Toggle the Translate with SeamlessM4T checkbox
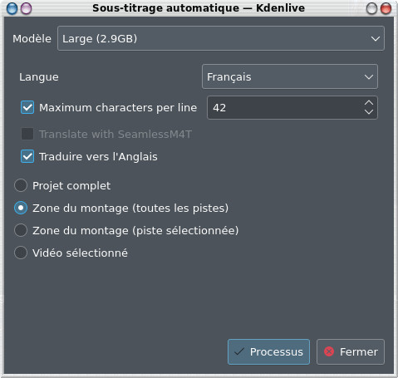This screenshot has width=398, height=378. point(27,134)
